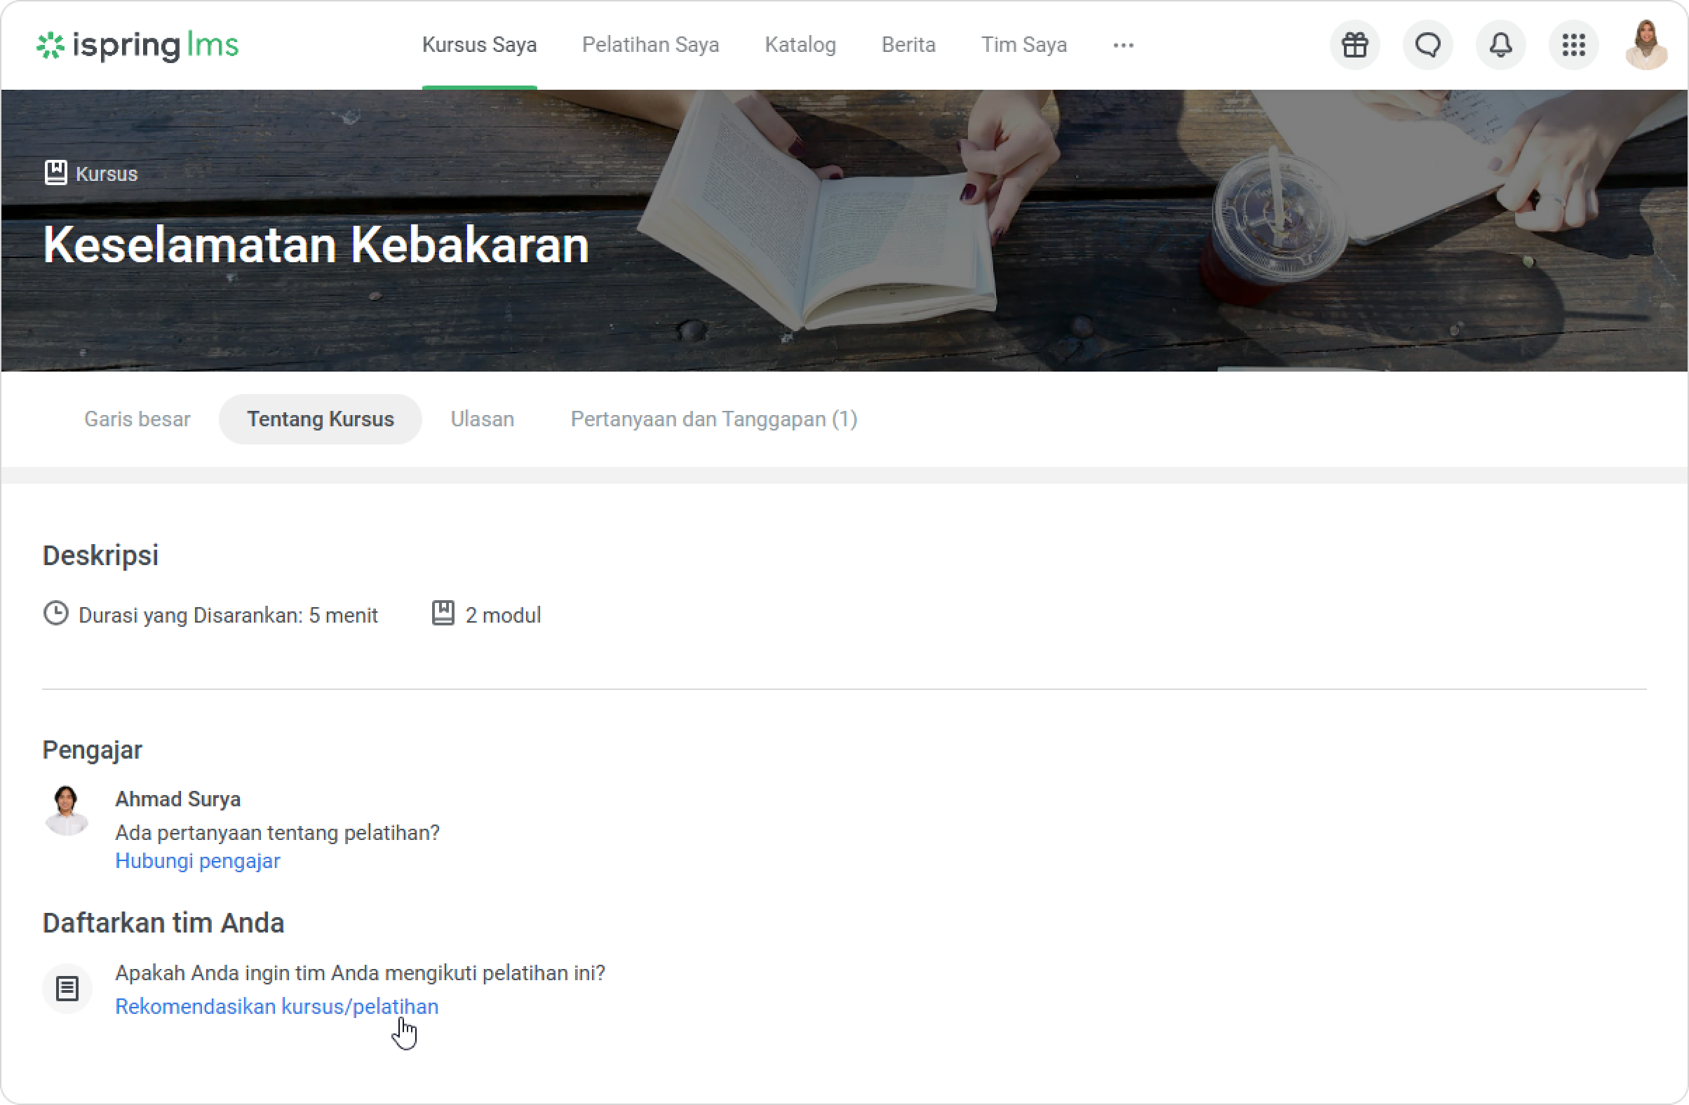Viewport: 1689px width, 1105px height.
Task: Expand the more navigation options ellipsis
Action: pyautogui.click(x=1123, y=46)
